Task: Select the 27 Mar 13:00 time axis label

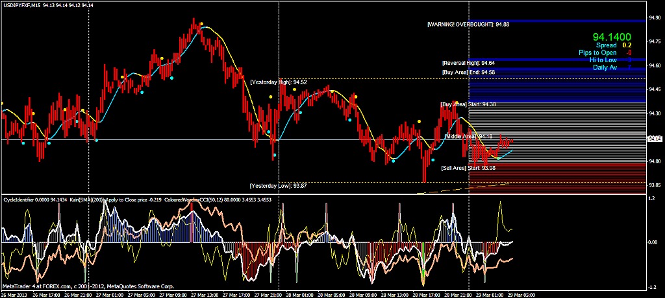Action: click(204, 295)
